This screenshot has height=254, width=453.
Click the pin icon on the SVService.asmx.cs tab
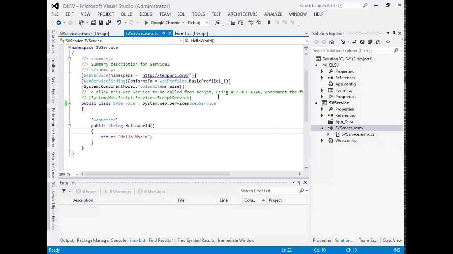163,33
